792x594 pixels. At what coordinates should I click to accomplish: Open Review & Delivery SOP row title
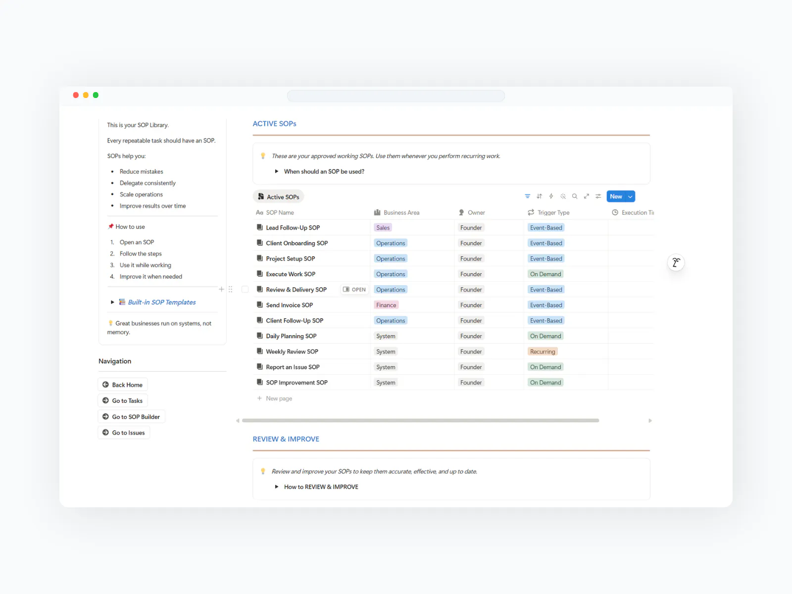pos(296,290)
